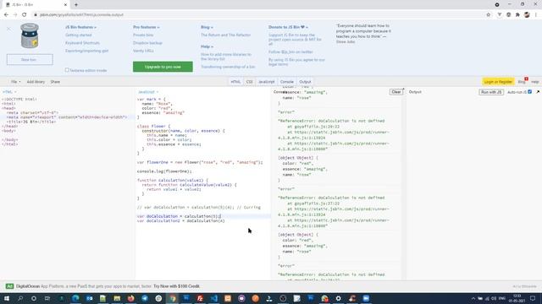The height and width of the screenshot is (304, 542).
Task: Expand the Pro features heading
Action: (147, 27)
